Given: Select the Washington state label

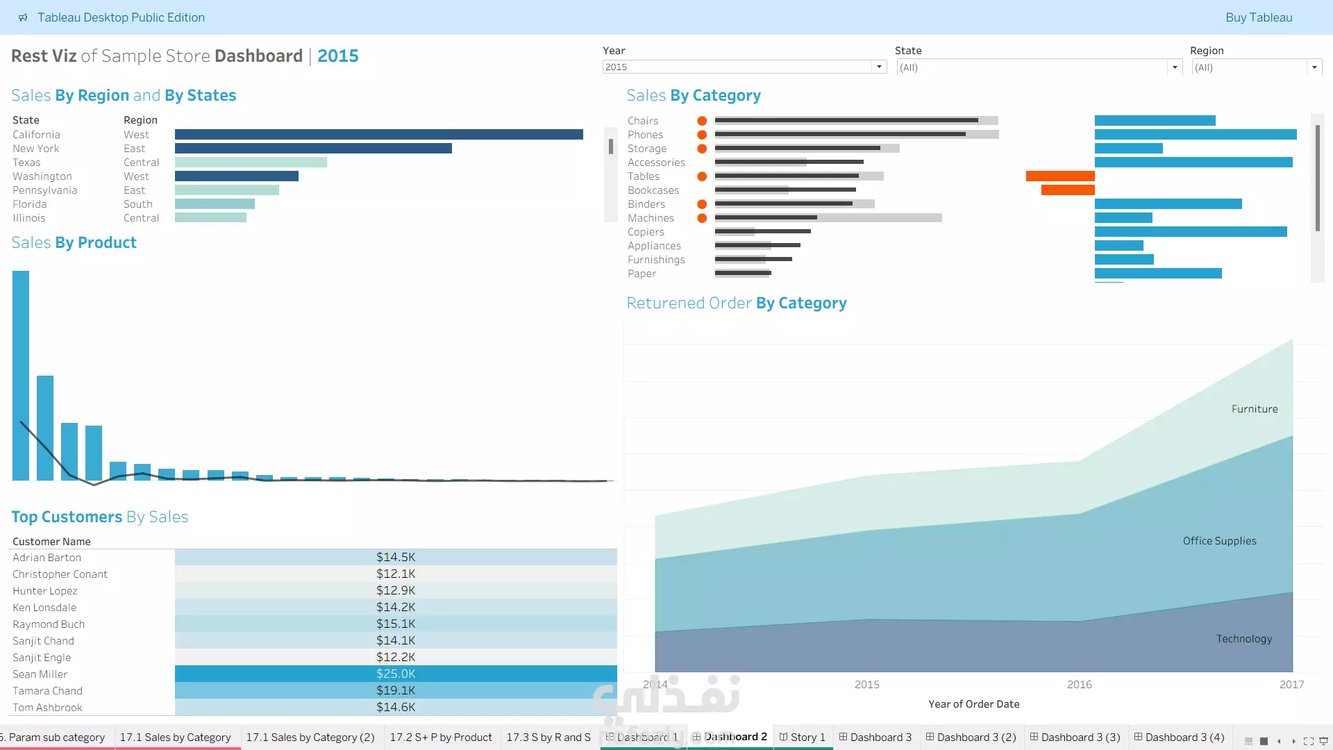Looking at the screenshot, I should click(x=42, y=176).
